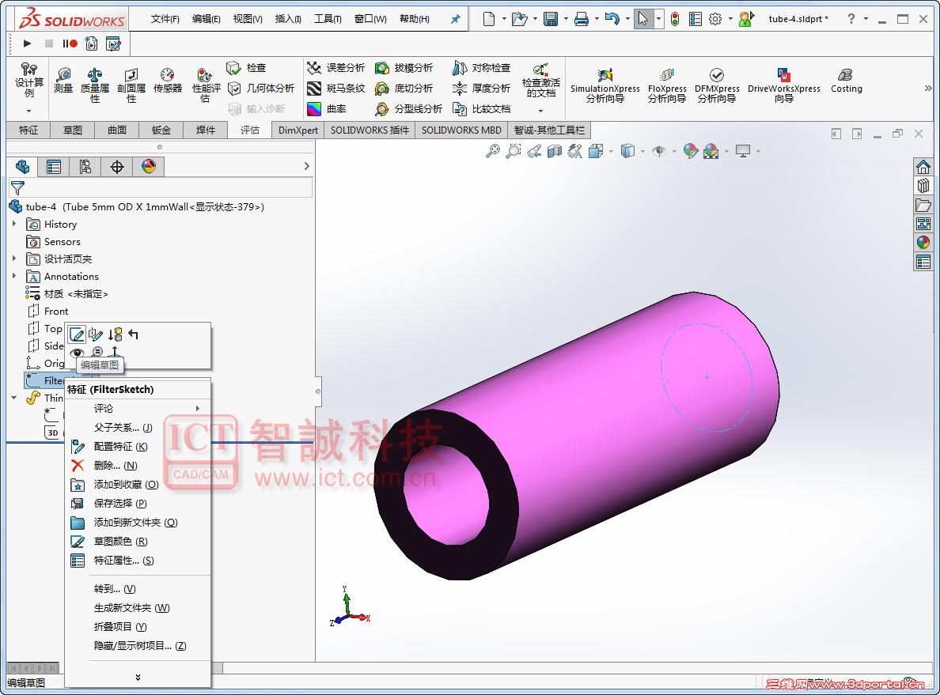940x695 pixels.
Task: Select the 斑马条纹 (Zebra Stripes) tool
Action: 335,88
